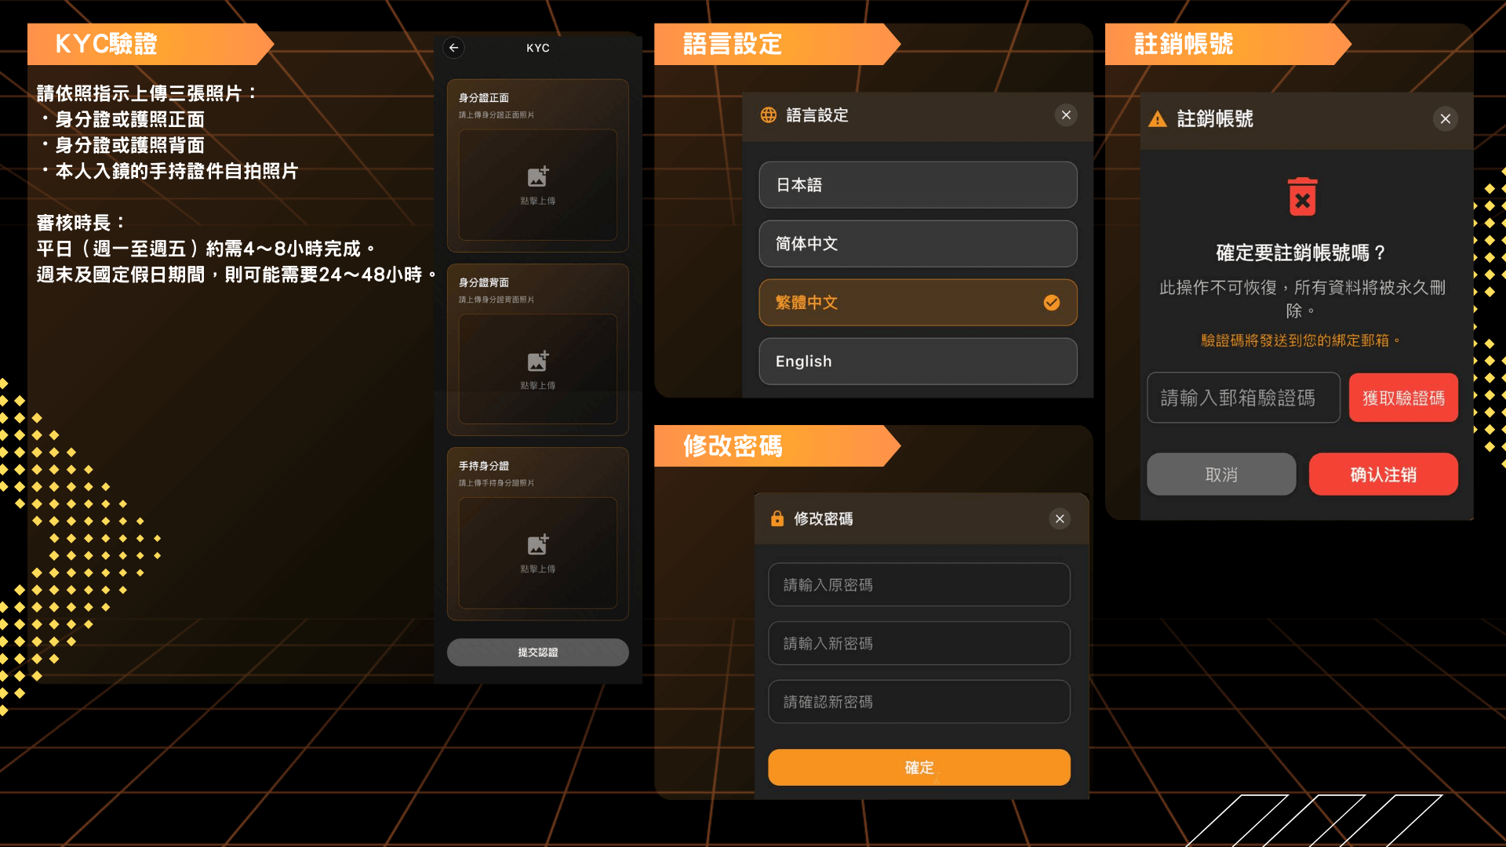The image size is (1506, 847).
Task: Close the 語言設定 dialog
Action: tap(1066, 115)
